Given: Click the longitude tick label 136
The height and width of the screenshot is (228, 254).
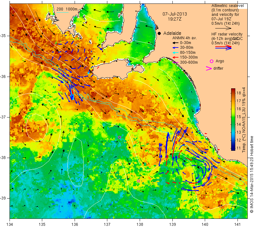Looking at the screenshot, I should (x=75, y=225).
